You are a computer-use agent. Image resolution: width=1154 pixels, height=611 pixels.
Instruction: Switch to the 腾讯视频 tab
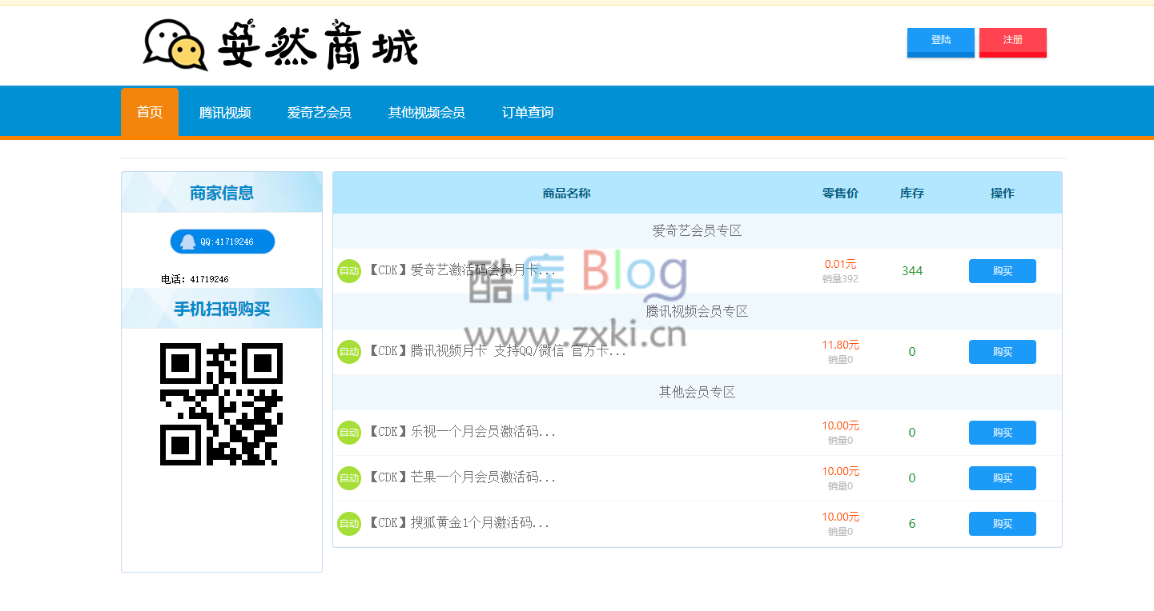224,112
